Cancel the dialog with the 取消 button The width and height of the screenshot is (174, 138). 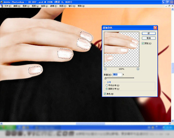149,38
